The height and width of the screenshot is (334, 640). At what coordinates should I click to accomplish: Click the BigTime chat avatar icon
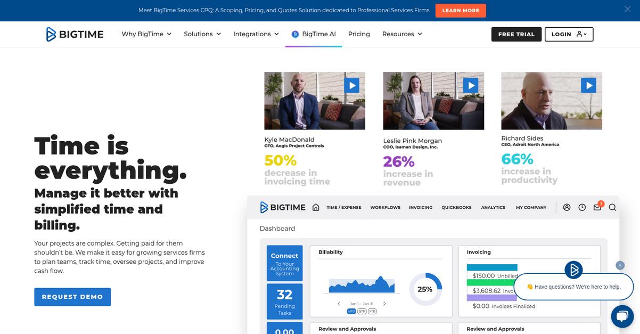(x=574, y=270)
